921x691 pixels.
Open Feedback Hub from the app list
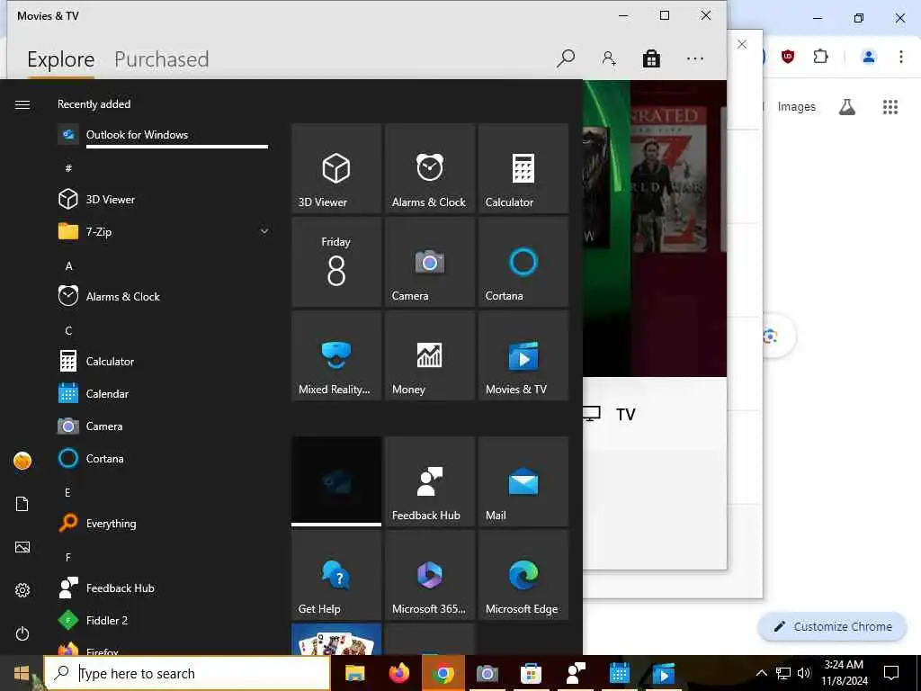pyautogui.click(x=164, y=588)
